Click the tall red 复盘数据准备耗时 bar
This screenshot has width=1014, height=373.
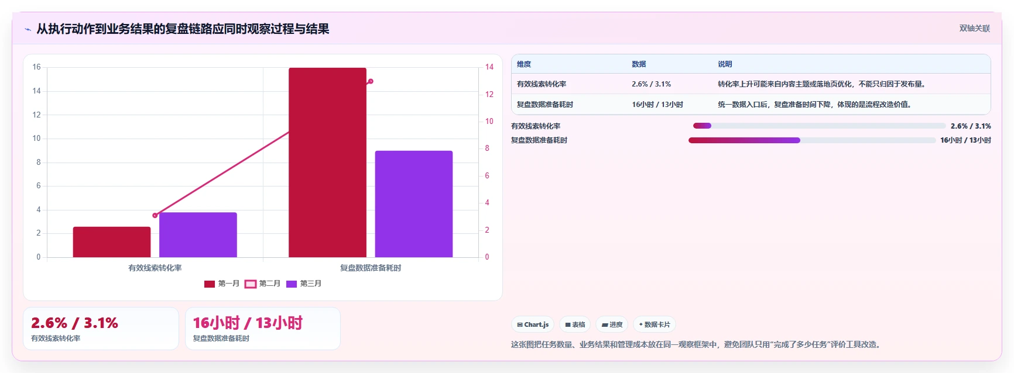tap(327, 163)
